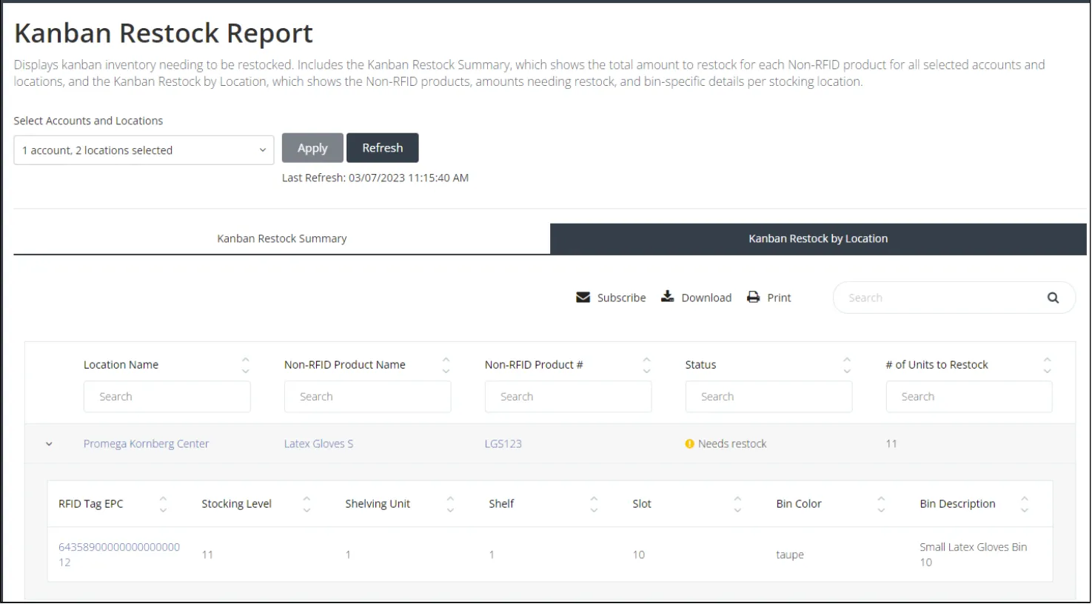Click the Print label
This screenshot has height=604, width=1092.
[x=779, y=298]
